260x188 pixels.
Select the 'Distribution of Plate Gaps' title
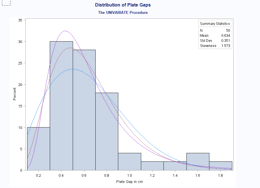click(x=123, y=5)
